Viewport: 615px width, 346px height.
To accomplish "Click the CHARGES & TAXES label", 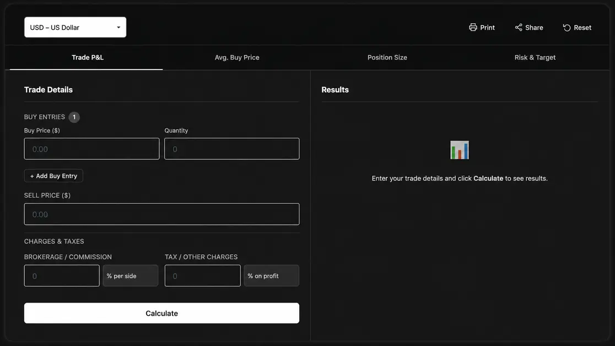I will click(x=54, y=241).
